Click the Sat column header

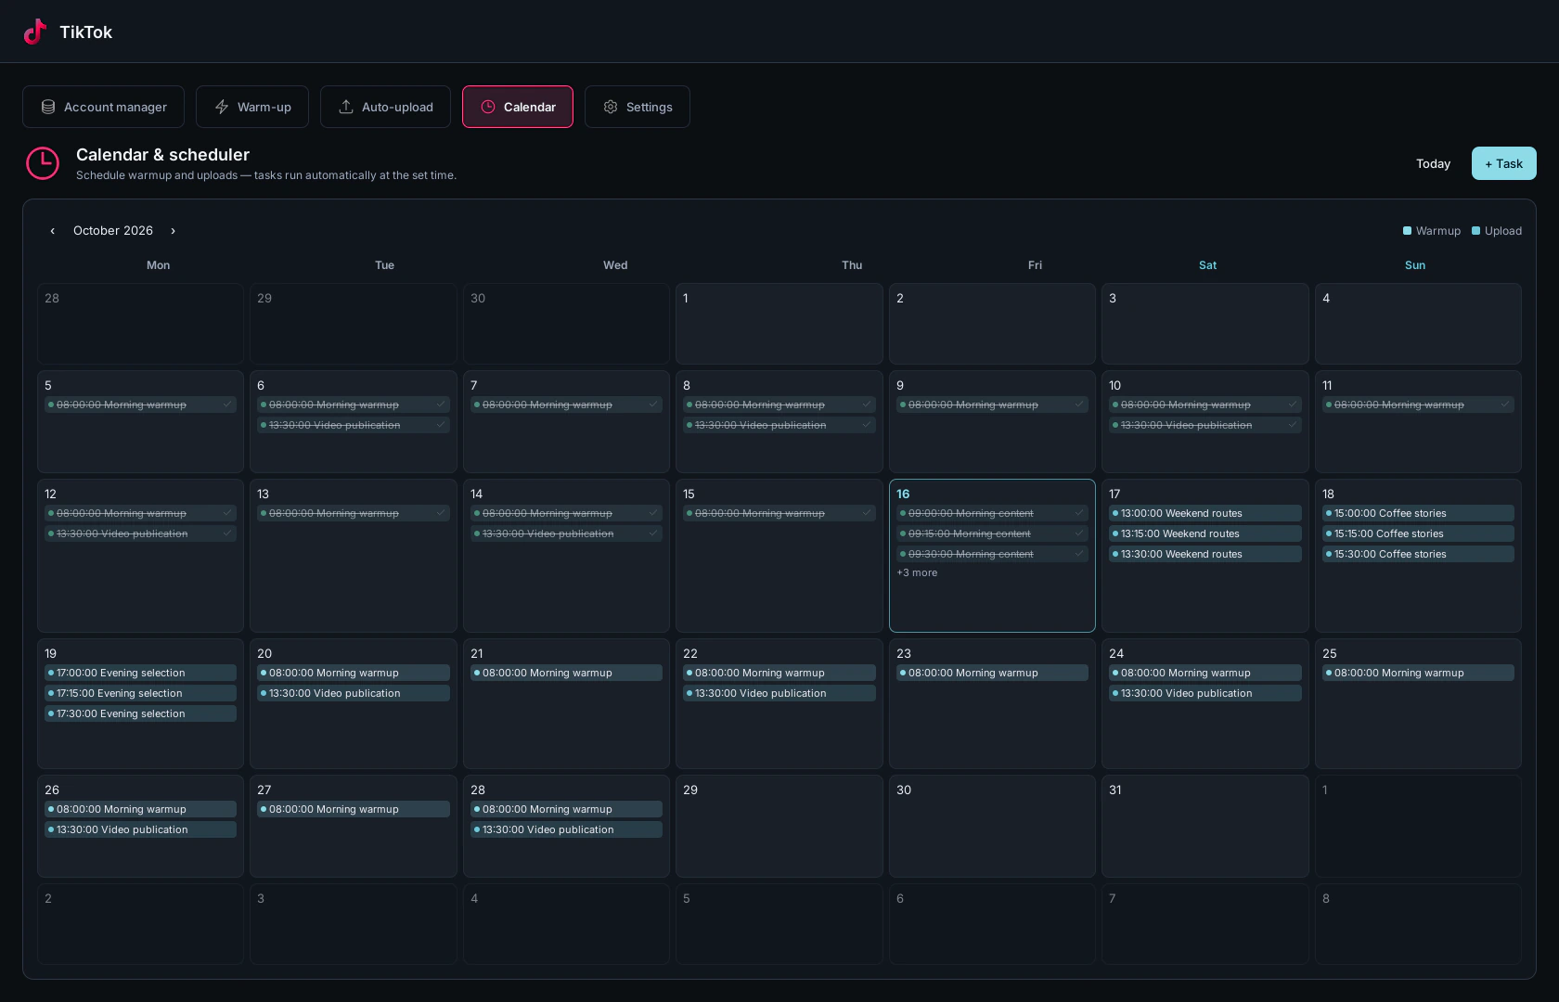[x=1207, y=265]
